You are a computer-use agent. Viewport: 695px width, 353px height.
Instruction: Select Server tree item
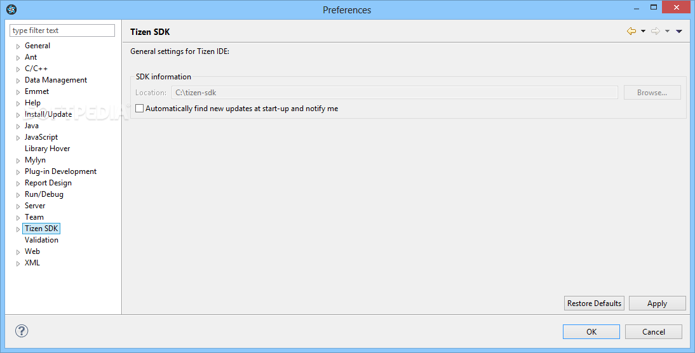[34, 206]
